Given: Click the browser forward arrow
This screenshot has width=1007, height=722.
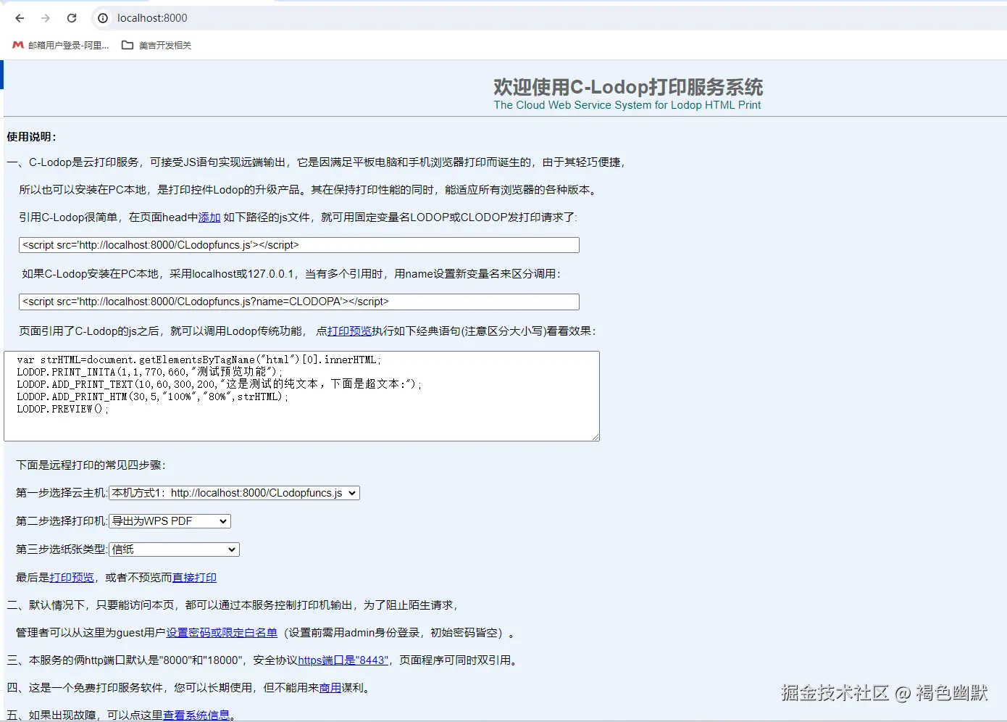Looking at the screenshot, I should click(x=45, y=18).
